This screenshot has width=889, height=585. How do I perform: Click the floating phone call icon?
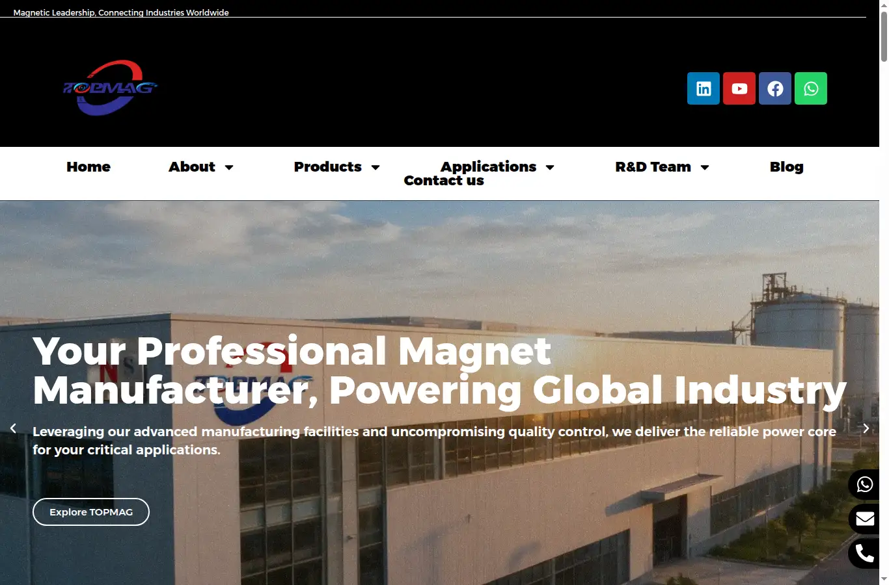(x=864, y=553)
